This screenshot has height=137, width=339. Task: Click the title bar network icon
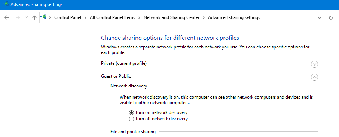point(5,4)
